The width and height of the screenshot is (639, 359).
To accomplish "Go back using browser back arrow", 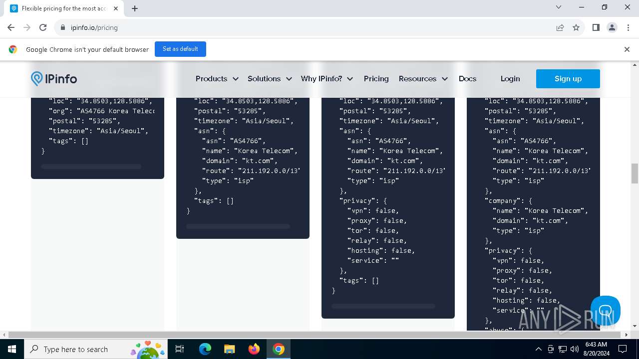I will 11,27.
